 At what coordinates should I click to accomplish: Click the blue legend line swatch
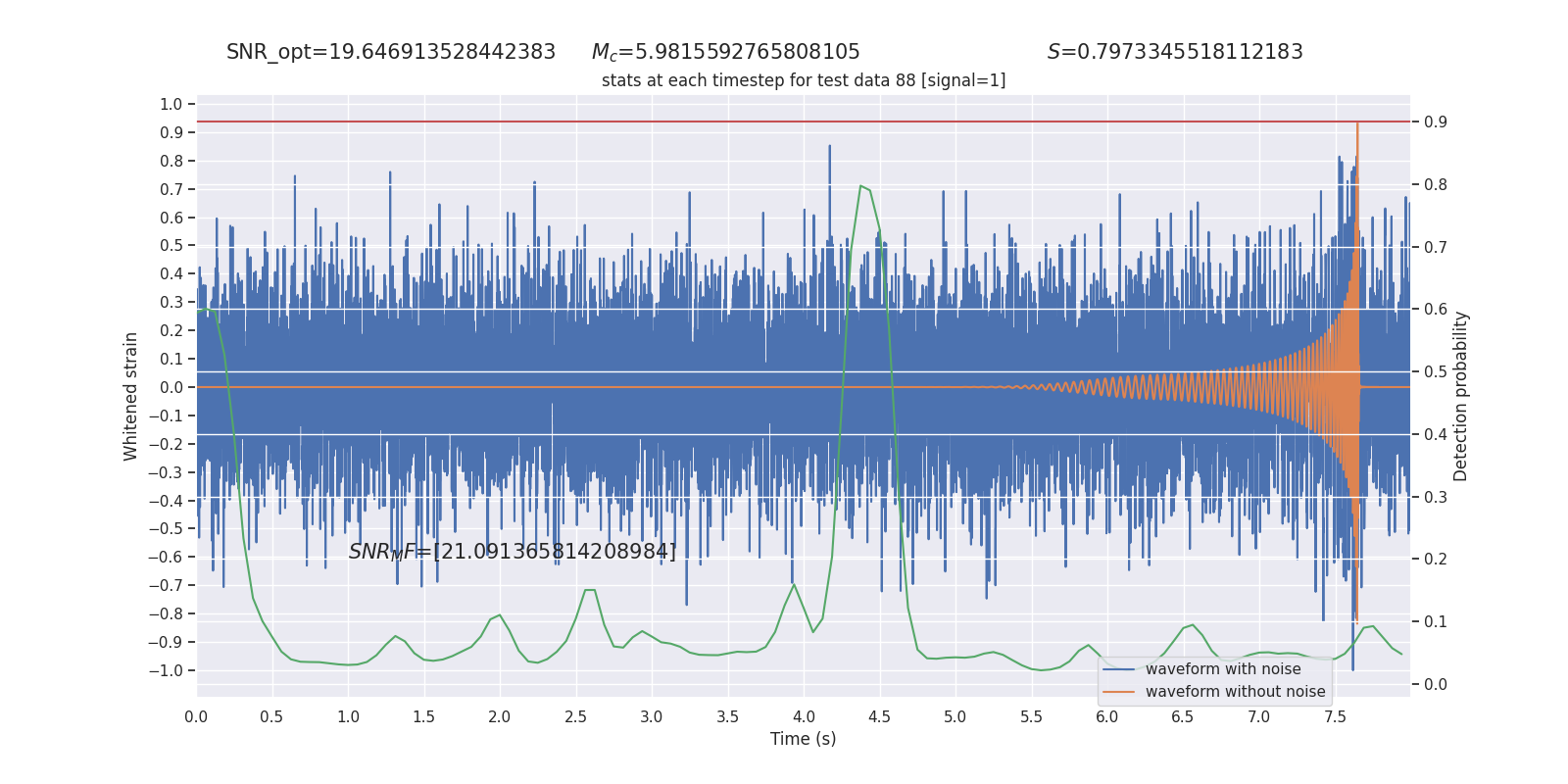pos(1119,669)
